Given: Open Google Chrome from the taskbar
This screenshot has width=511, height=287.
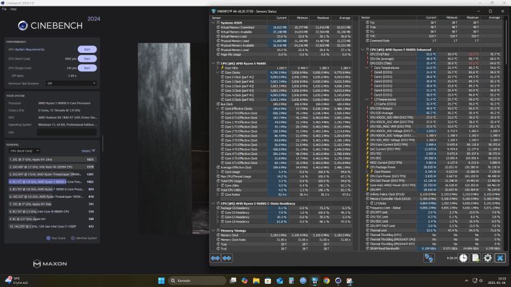Looking at the screenshot, I should 326,281.
